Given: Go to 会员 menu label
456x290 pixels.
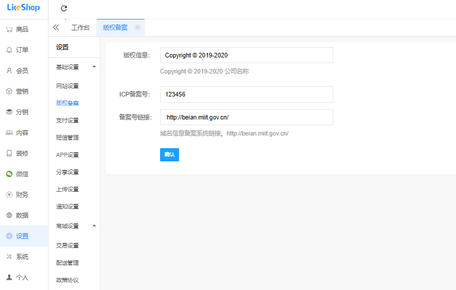Looking at the screenshot, I should point(22,71).
